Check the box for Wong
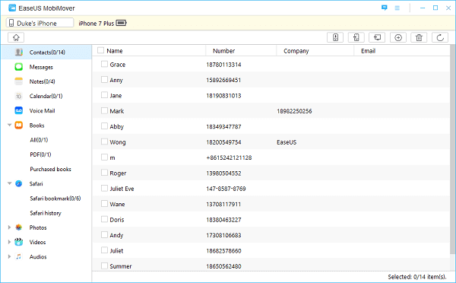 click(104, 141)
